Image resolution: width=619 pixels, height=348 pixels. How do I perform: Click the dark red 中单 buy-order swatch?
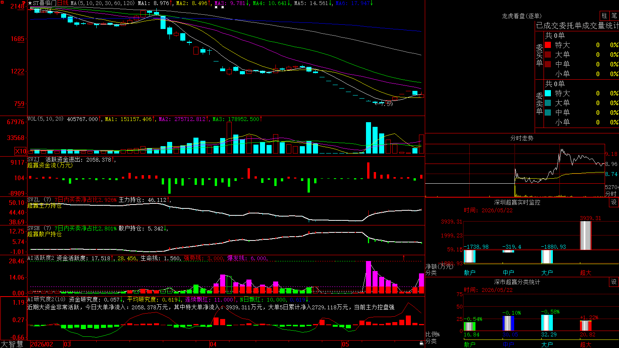point(548,64)
